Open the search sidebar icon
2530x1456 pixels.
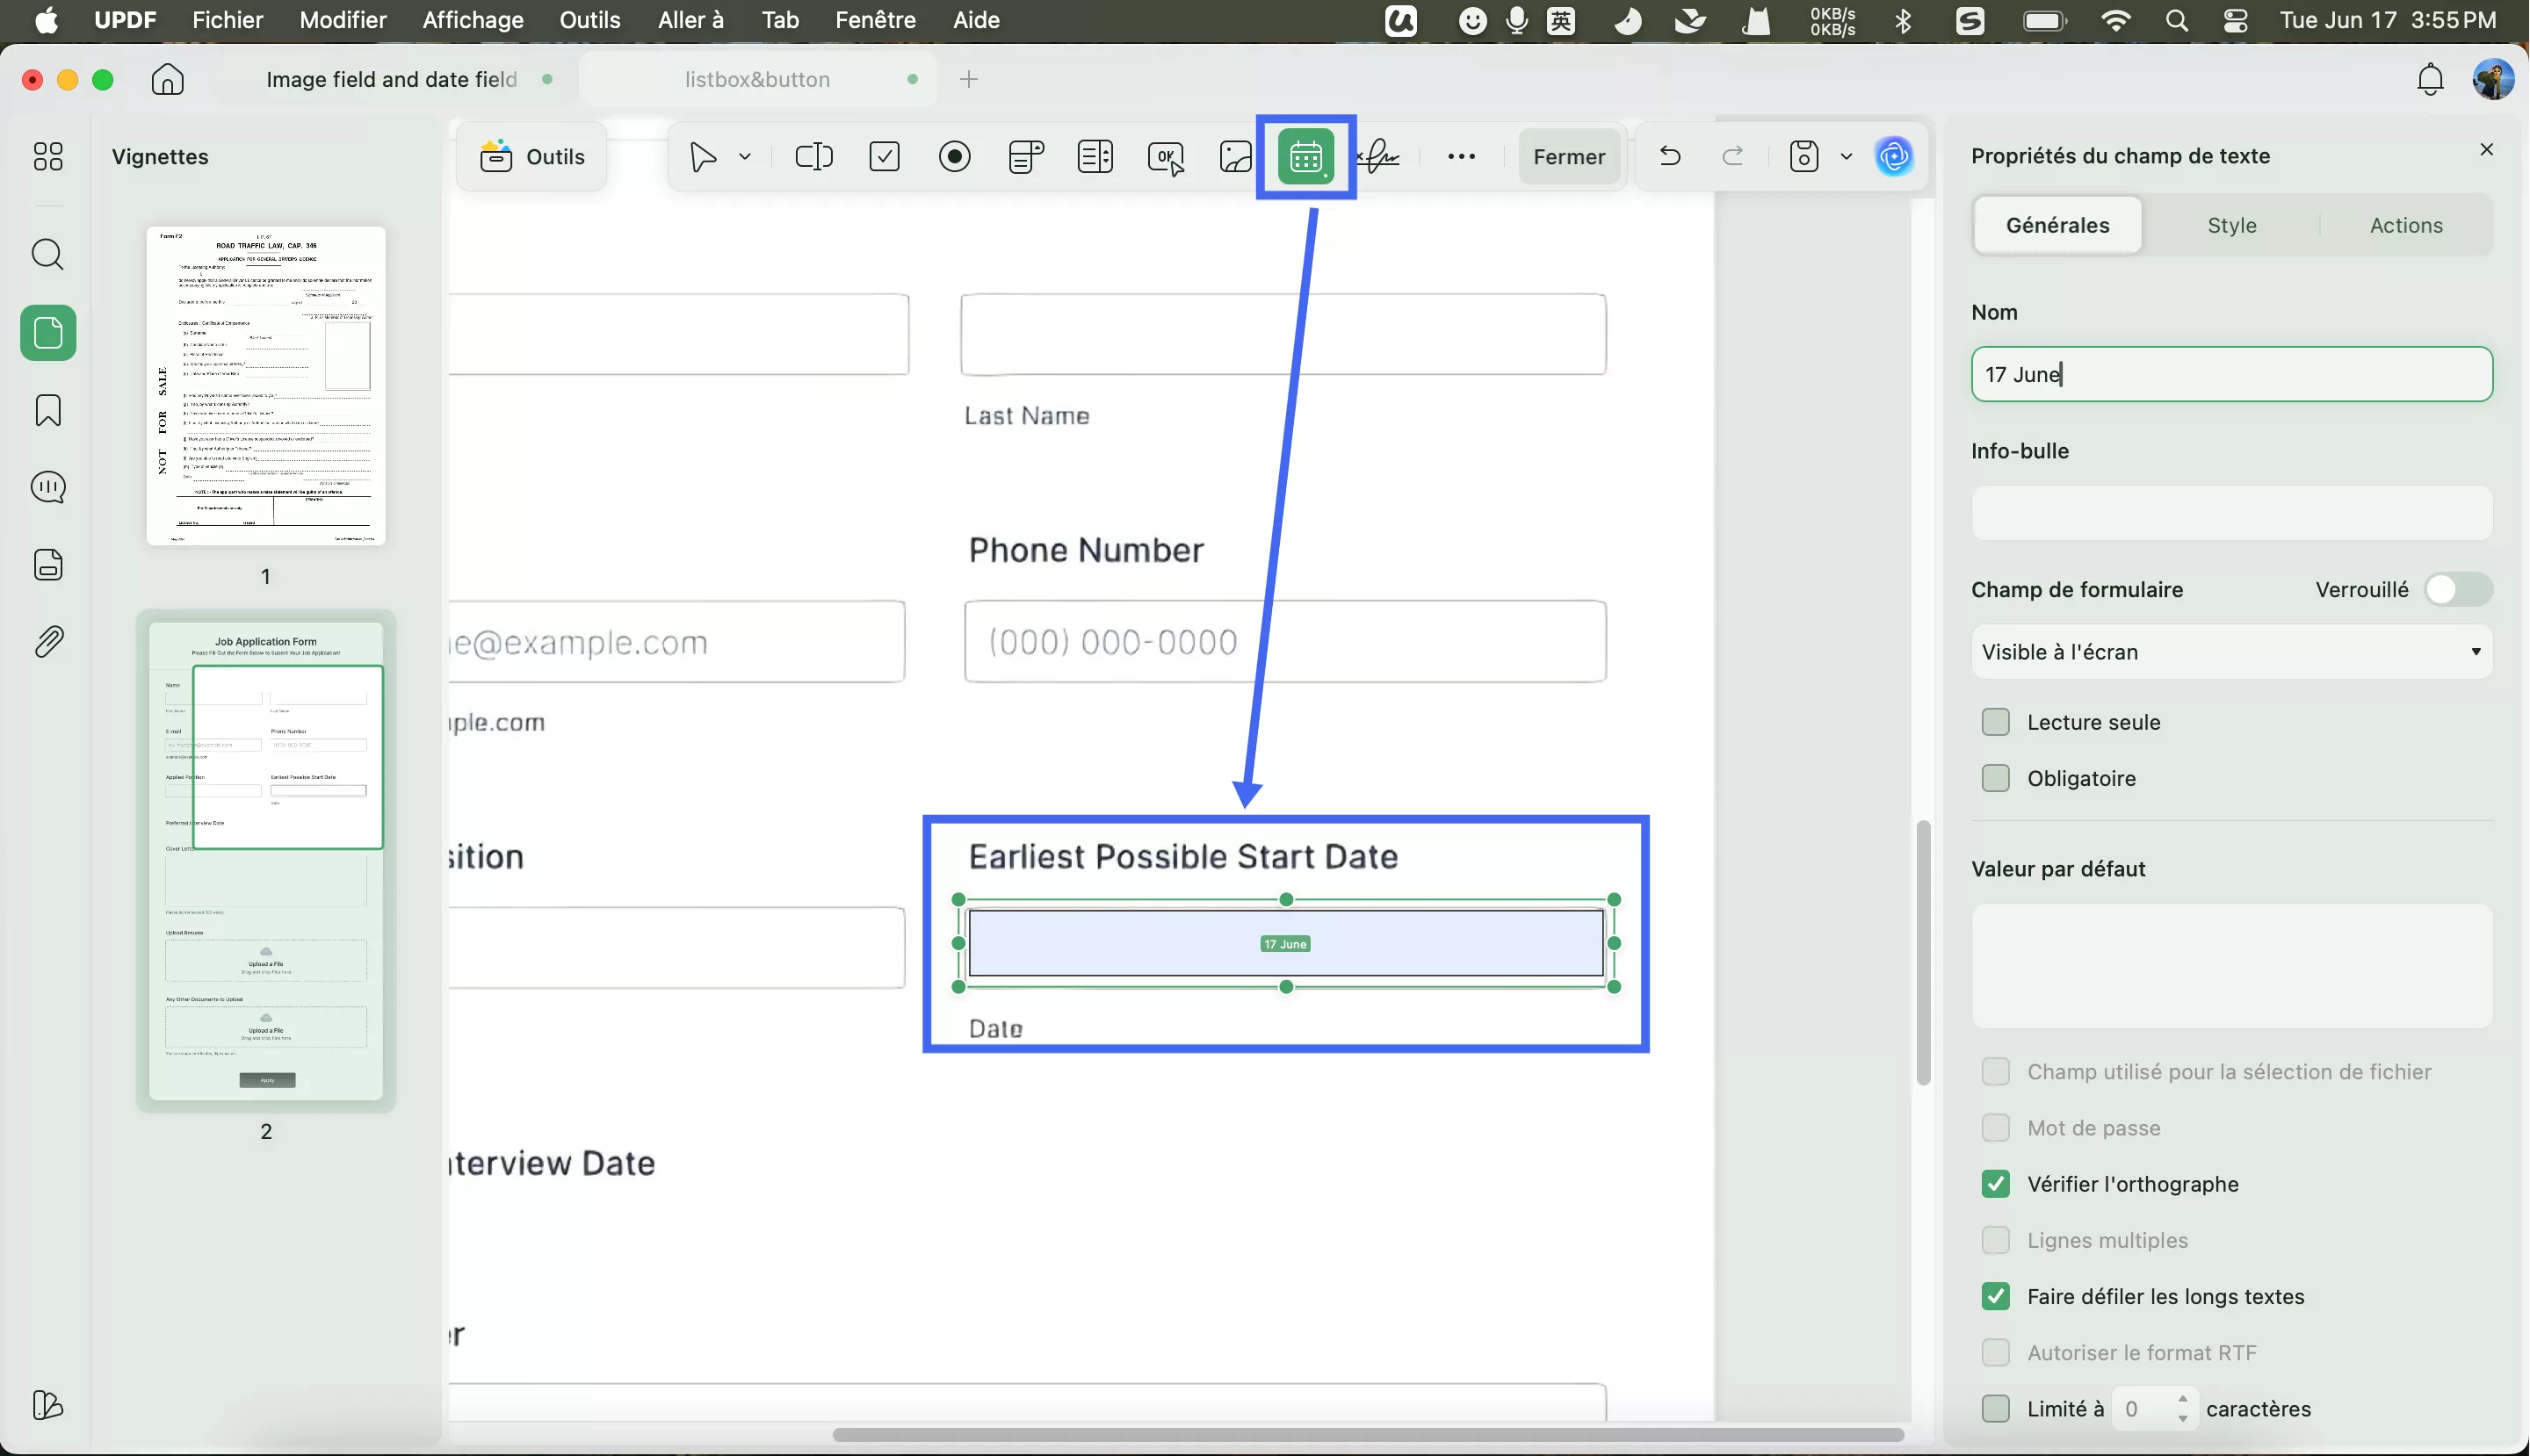pos(48,255)
